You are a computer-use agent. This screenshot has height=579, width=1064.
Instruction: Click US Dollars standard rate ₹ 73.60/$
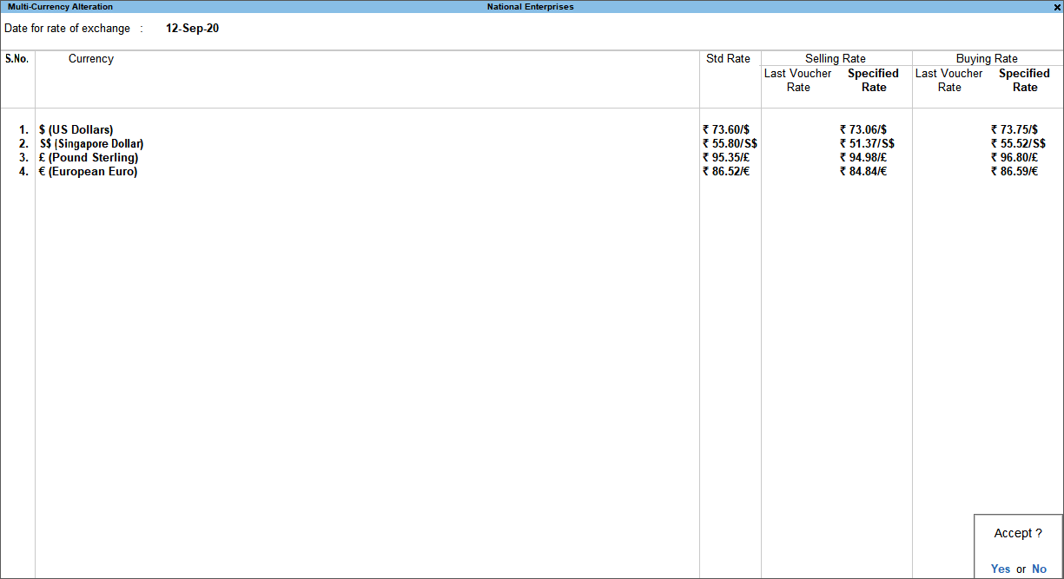pos(726,130)
